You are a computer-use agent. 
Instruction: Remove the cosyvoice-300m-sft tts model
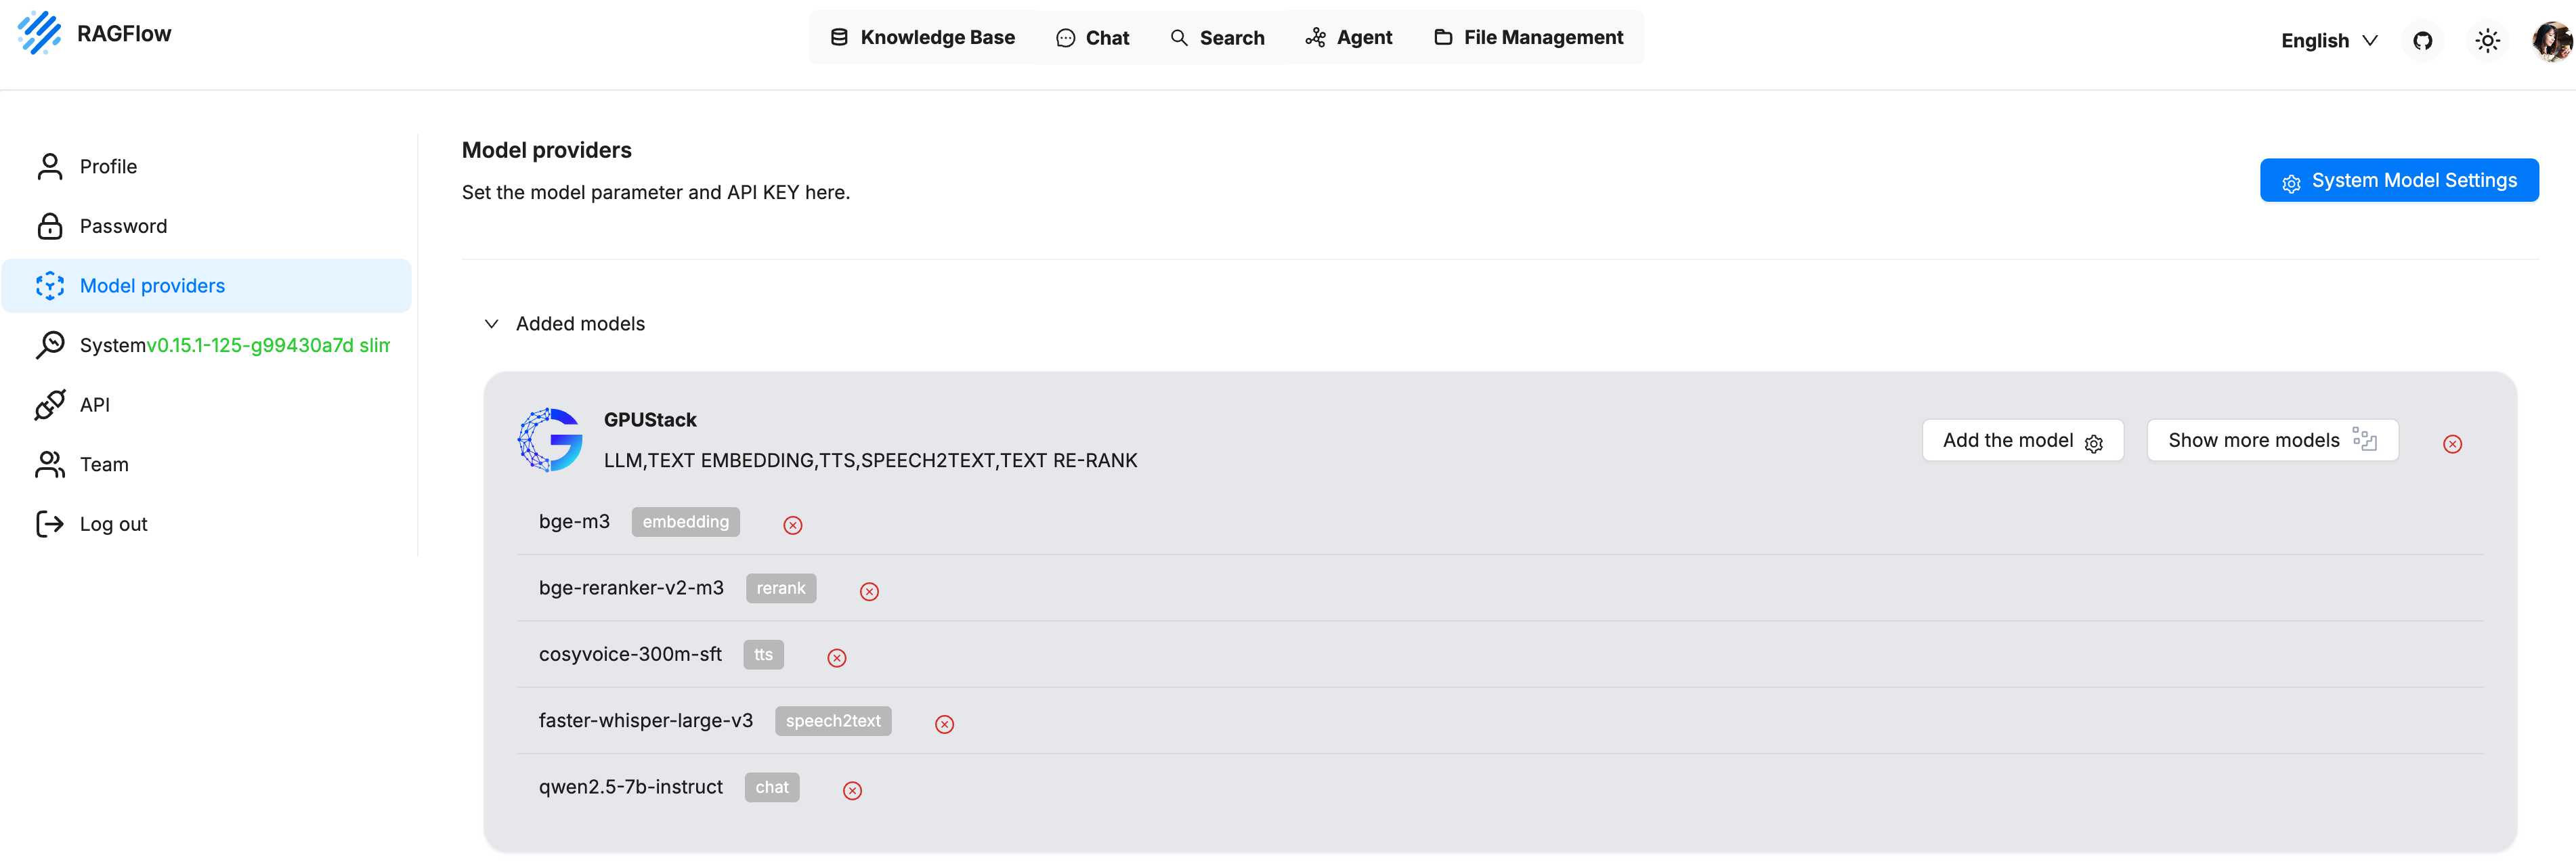[x=836, y=658]
